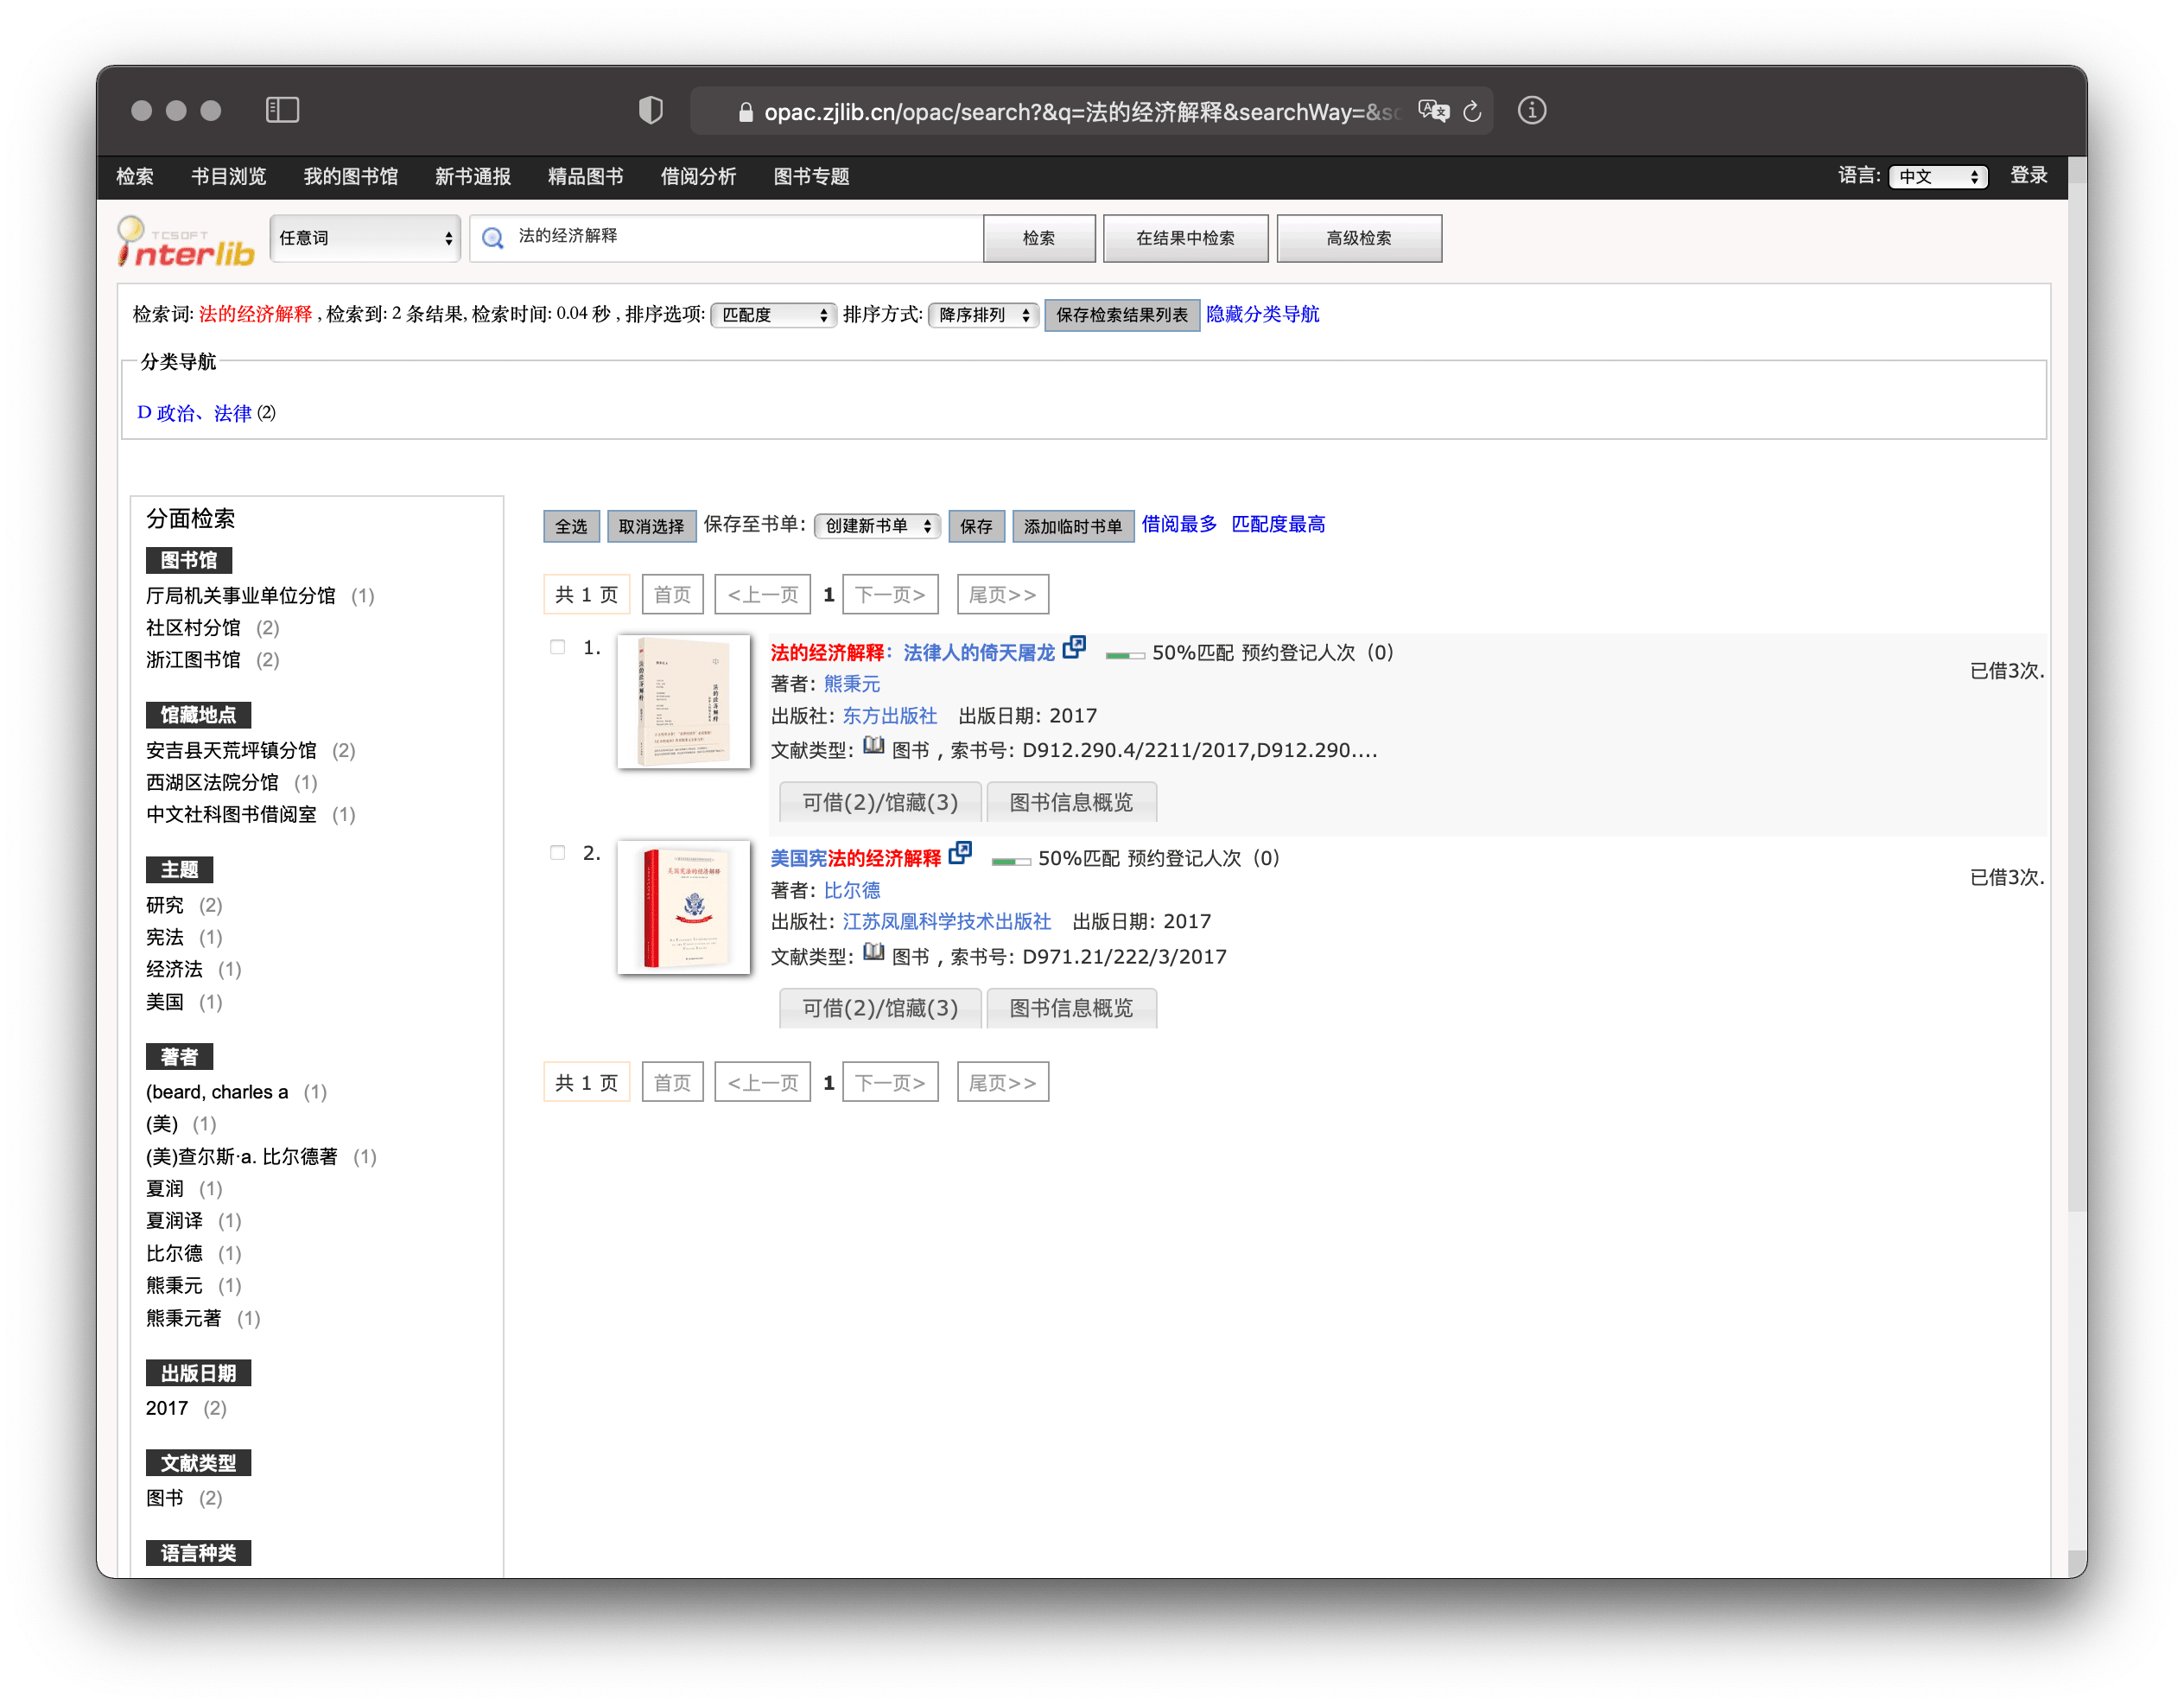2184x1706 pixels.
Task: Open 可借(2)/馆藏(3) tab of first result
Action: pos(880,803)
